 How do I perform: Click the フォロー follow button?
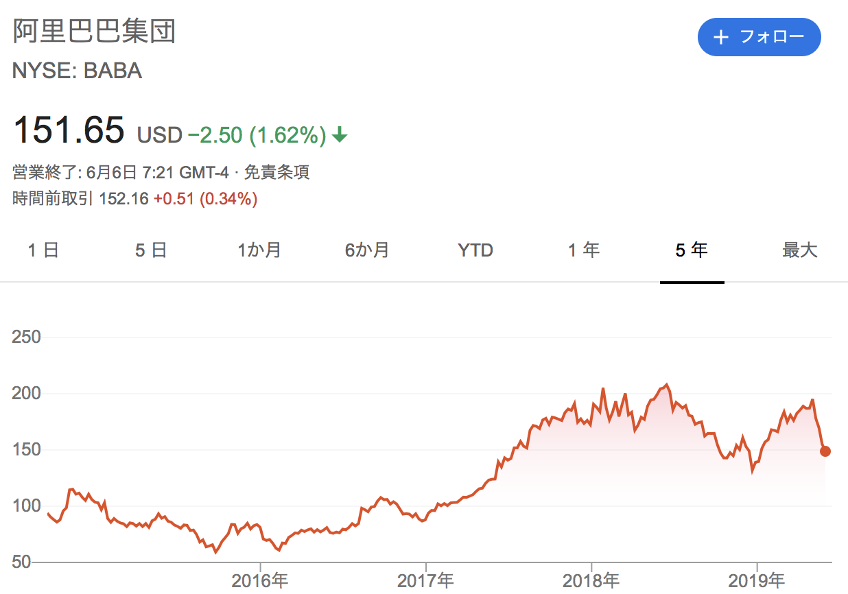[759, 37]
